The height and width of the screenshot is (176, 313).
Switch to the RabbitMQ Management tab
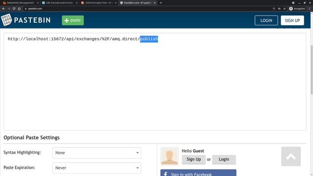(20, 3)
